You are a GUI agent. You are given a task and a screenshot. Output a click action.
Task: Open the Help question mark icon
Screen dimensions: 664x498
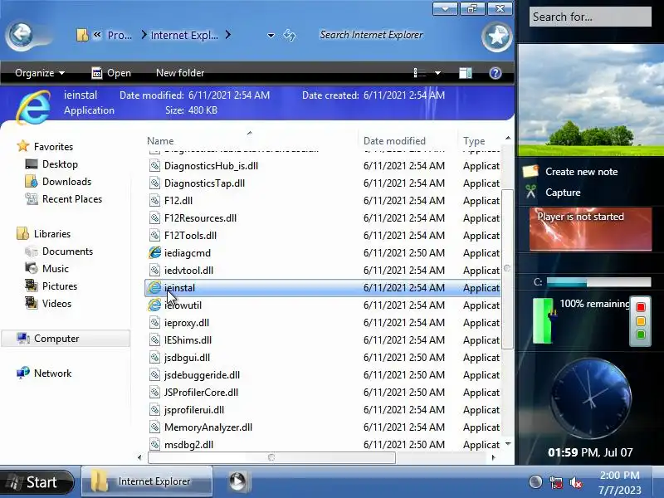click(x=495, y=73)
